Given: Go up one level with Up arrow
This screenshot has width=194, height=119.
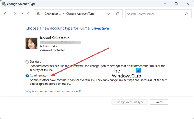Looking at the screenshot, I should [29, 14].
